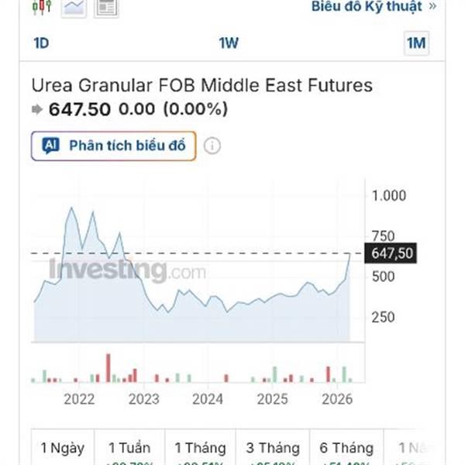
Task: Open the 1 Tuần performance tab
Action: coord(129,447)
